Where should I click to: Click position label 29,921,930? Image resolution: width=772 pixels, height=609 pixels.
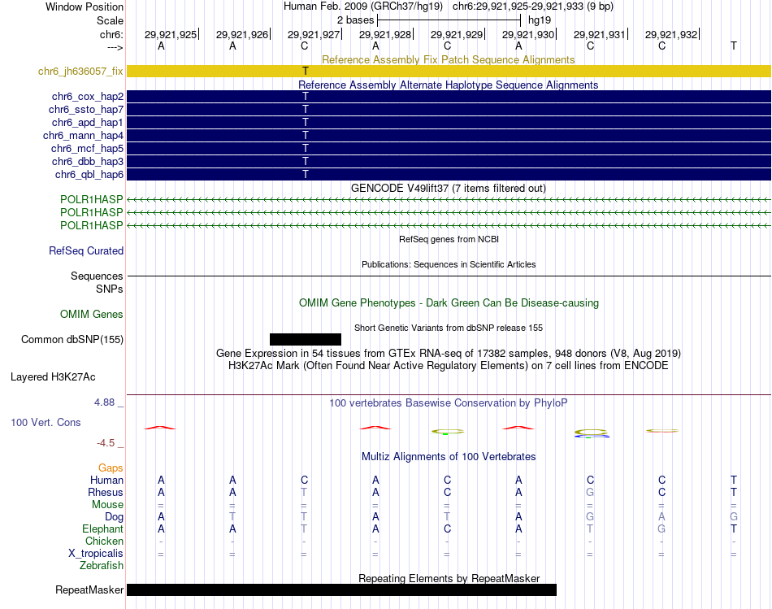[x=528, y=34]
